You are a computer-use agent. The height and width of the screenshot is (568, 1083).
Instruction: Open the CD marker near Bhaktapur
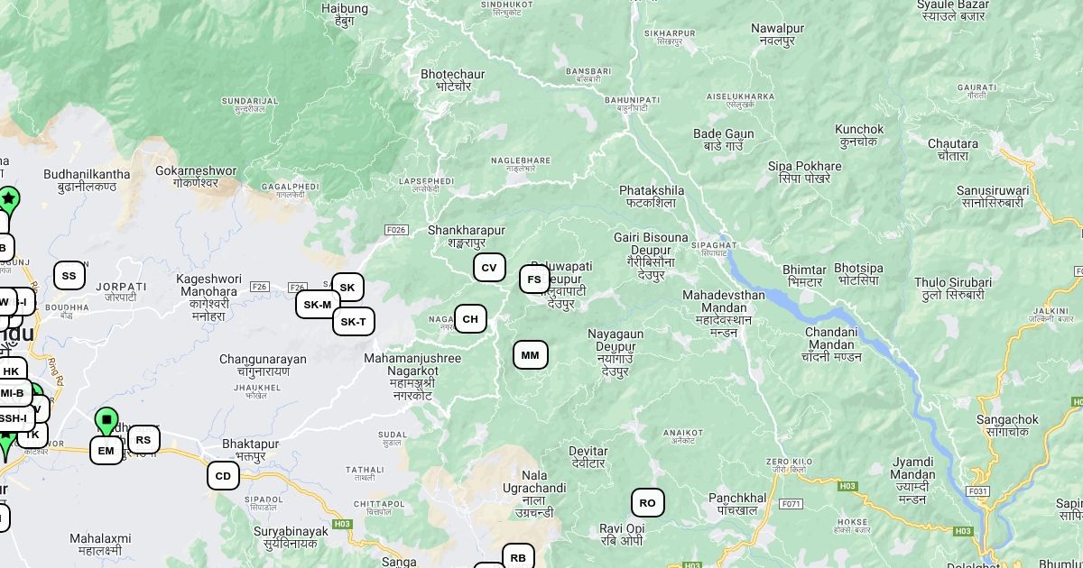tap(224, 476)
